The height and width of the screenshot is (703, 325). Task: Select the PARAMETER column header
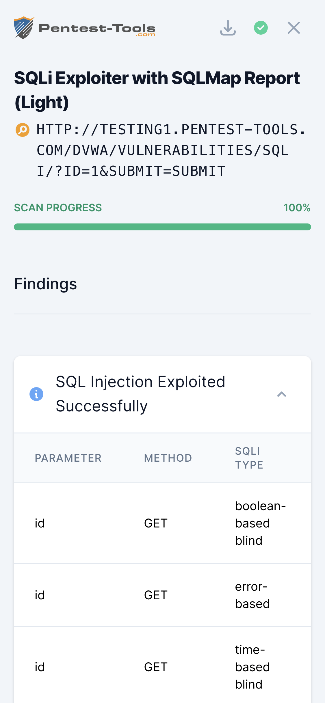coord(68,458)
